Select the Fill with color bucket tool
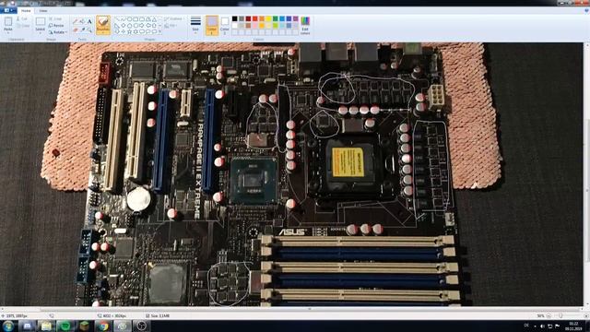Image resolution: width=590 pixels, height=332 pixels. click(x=82, y=21)
